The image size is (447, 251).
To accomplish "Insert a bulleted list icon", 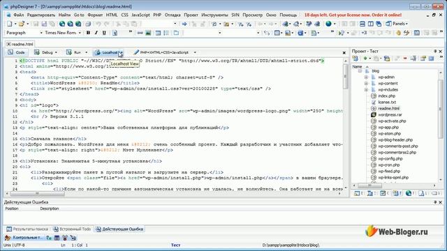I will click(x=166, y=33).
